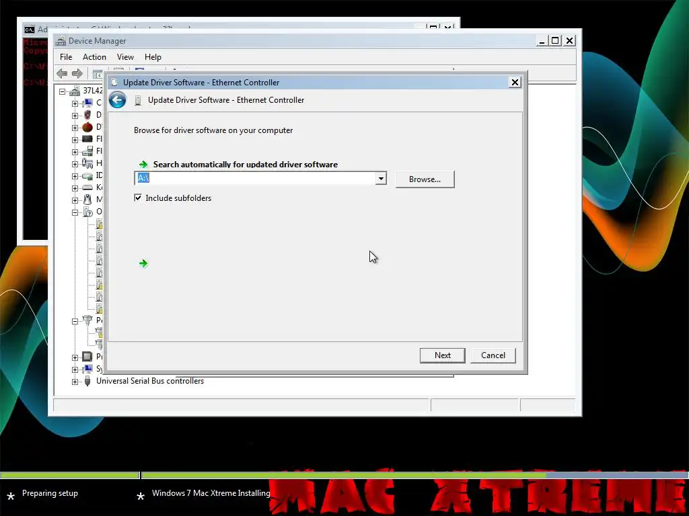Click the Forward arrow in Device Manager toolbar
The height and width of the screenshot is (516, 689).
pos(77,73)
